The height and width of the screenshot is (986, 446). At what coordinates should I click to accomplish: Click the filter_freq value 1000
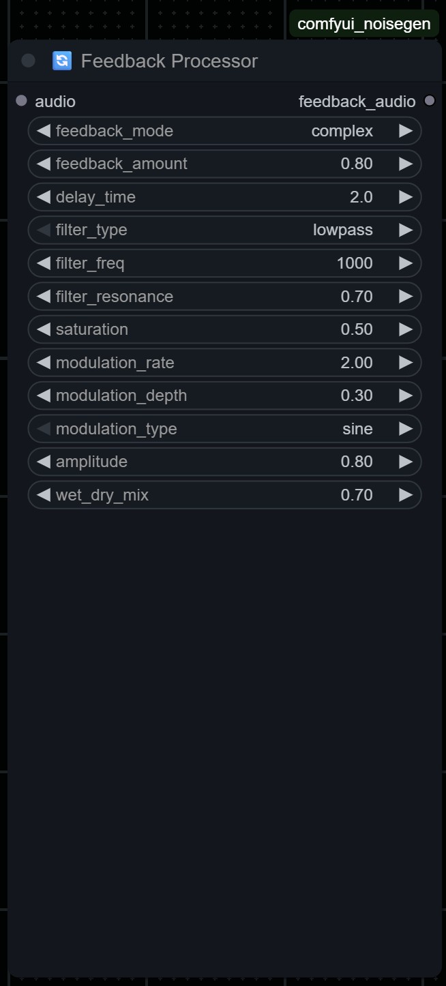(x=354, y=263)
